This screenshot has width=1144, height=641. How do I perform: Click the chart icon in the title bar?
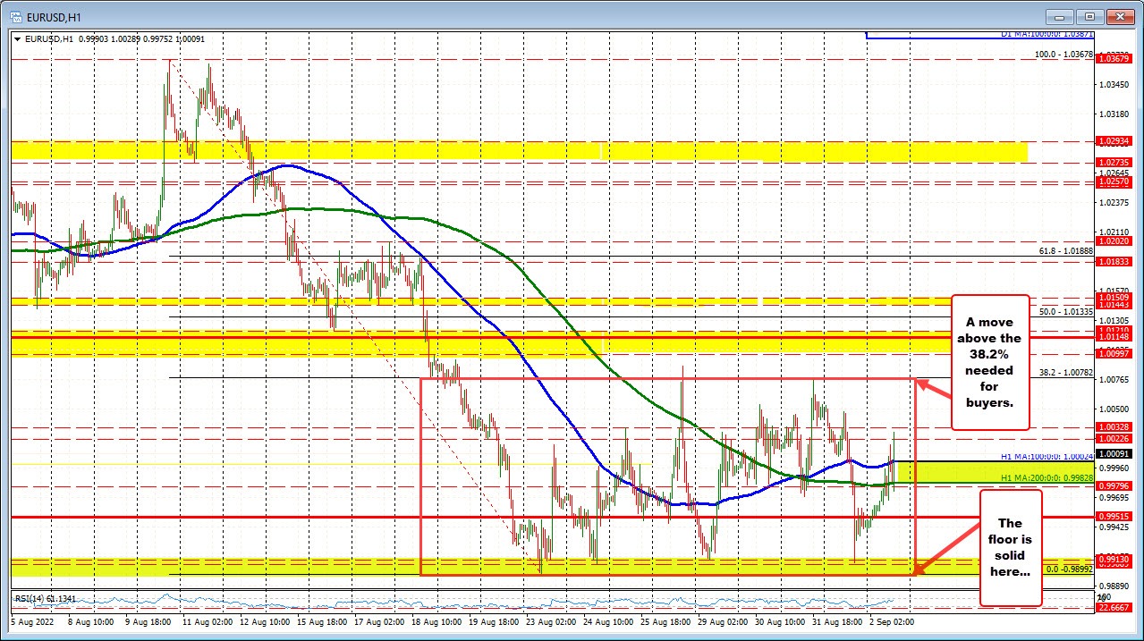click(x=18, y=15)
